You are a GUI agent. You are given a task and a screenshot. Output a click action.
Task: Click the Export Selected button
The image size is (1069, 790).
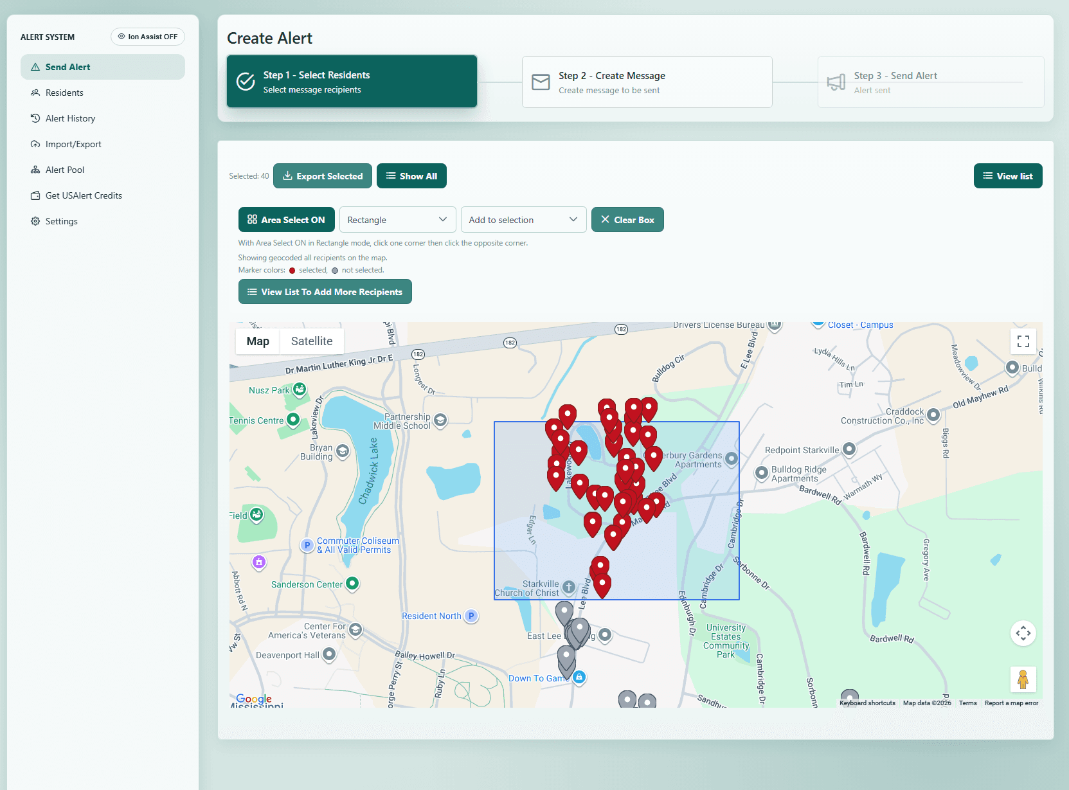323,176
